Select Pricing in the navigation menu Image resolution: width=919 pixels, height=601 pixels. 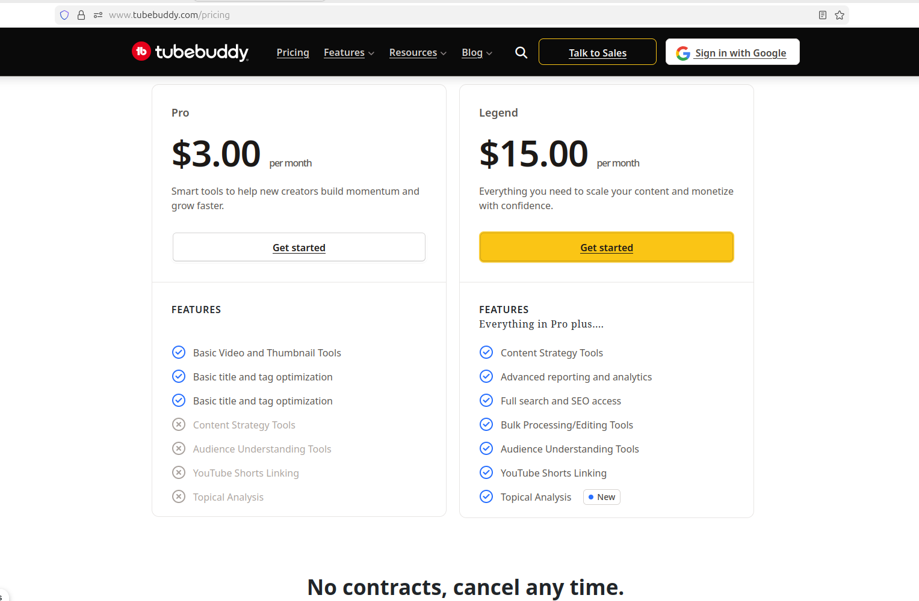point(292,52)
